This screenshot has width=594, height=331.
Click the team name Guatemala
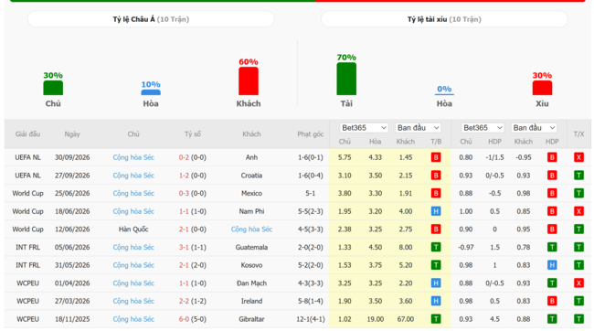[x=251, y=247]
